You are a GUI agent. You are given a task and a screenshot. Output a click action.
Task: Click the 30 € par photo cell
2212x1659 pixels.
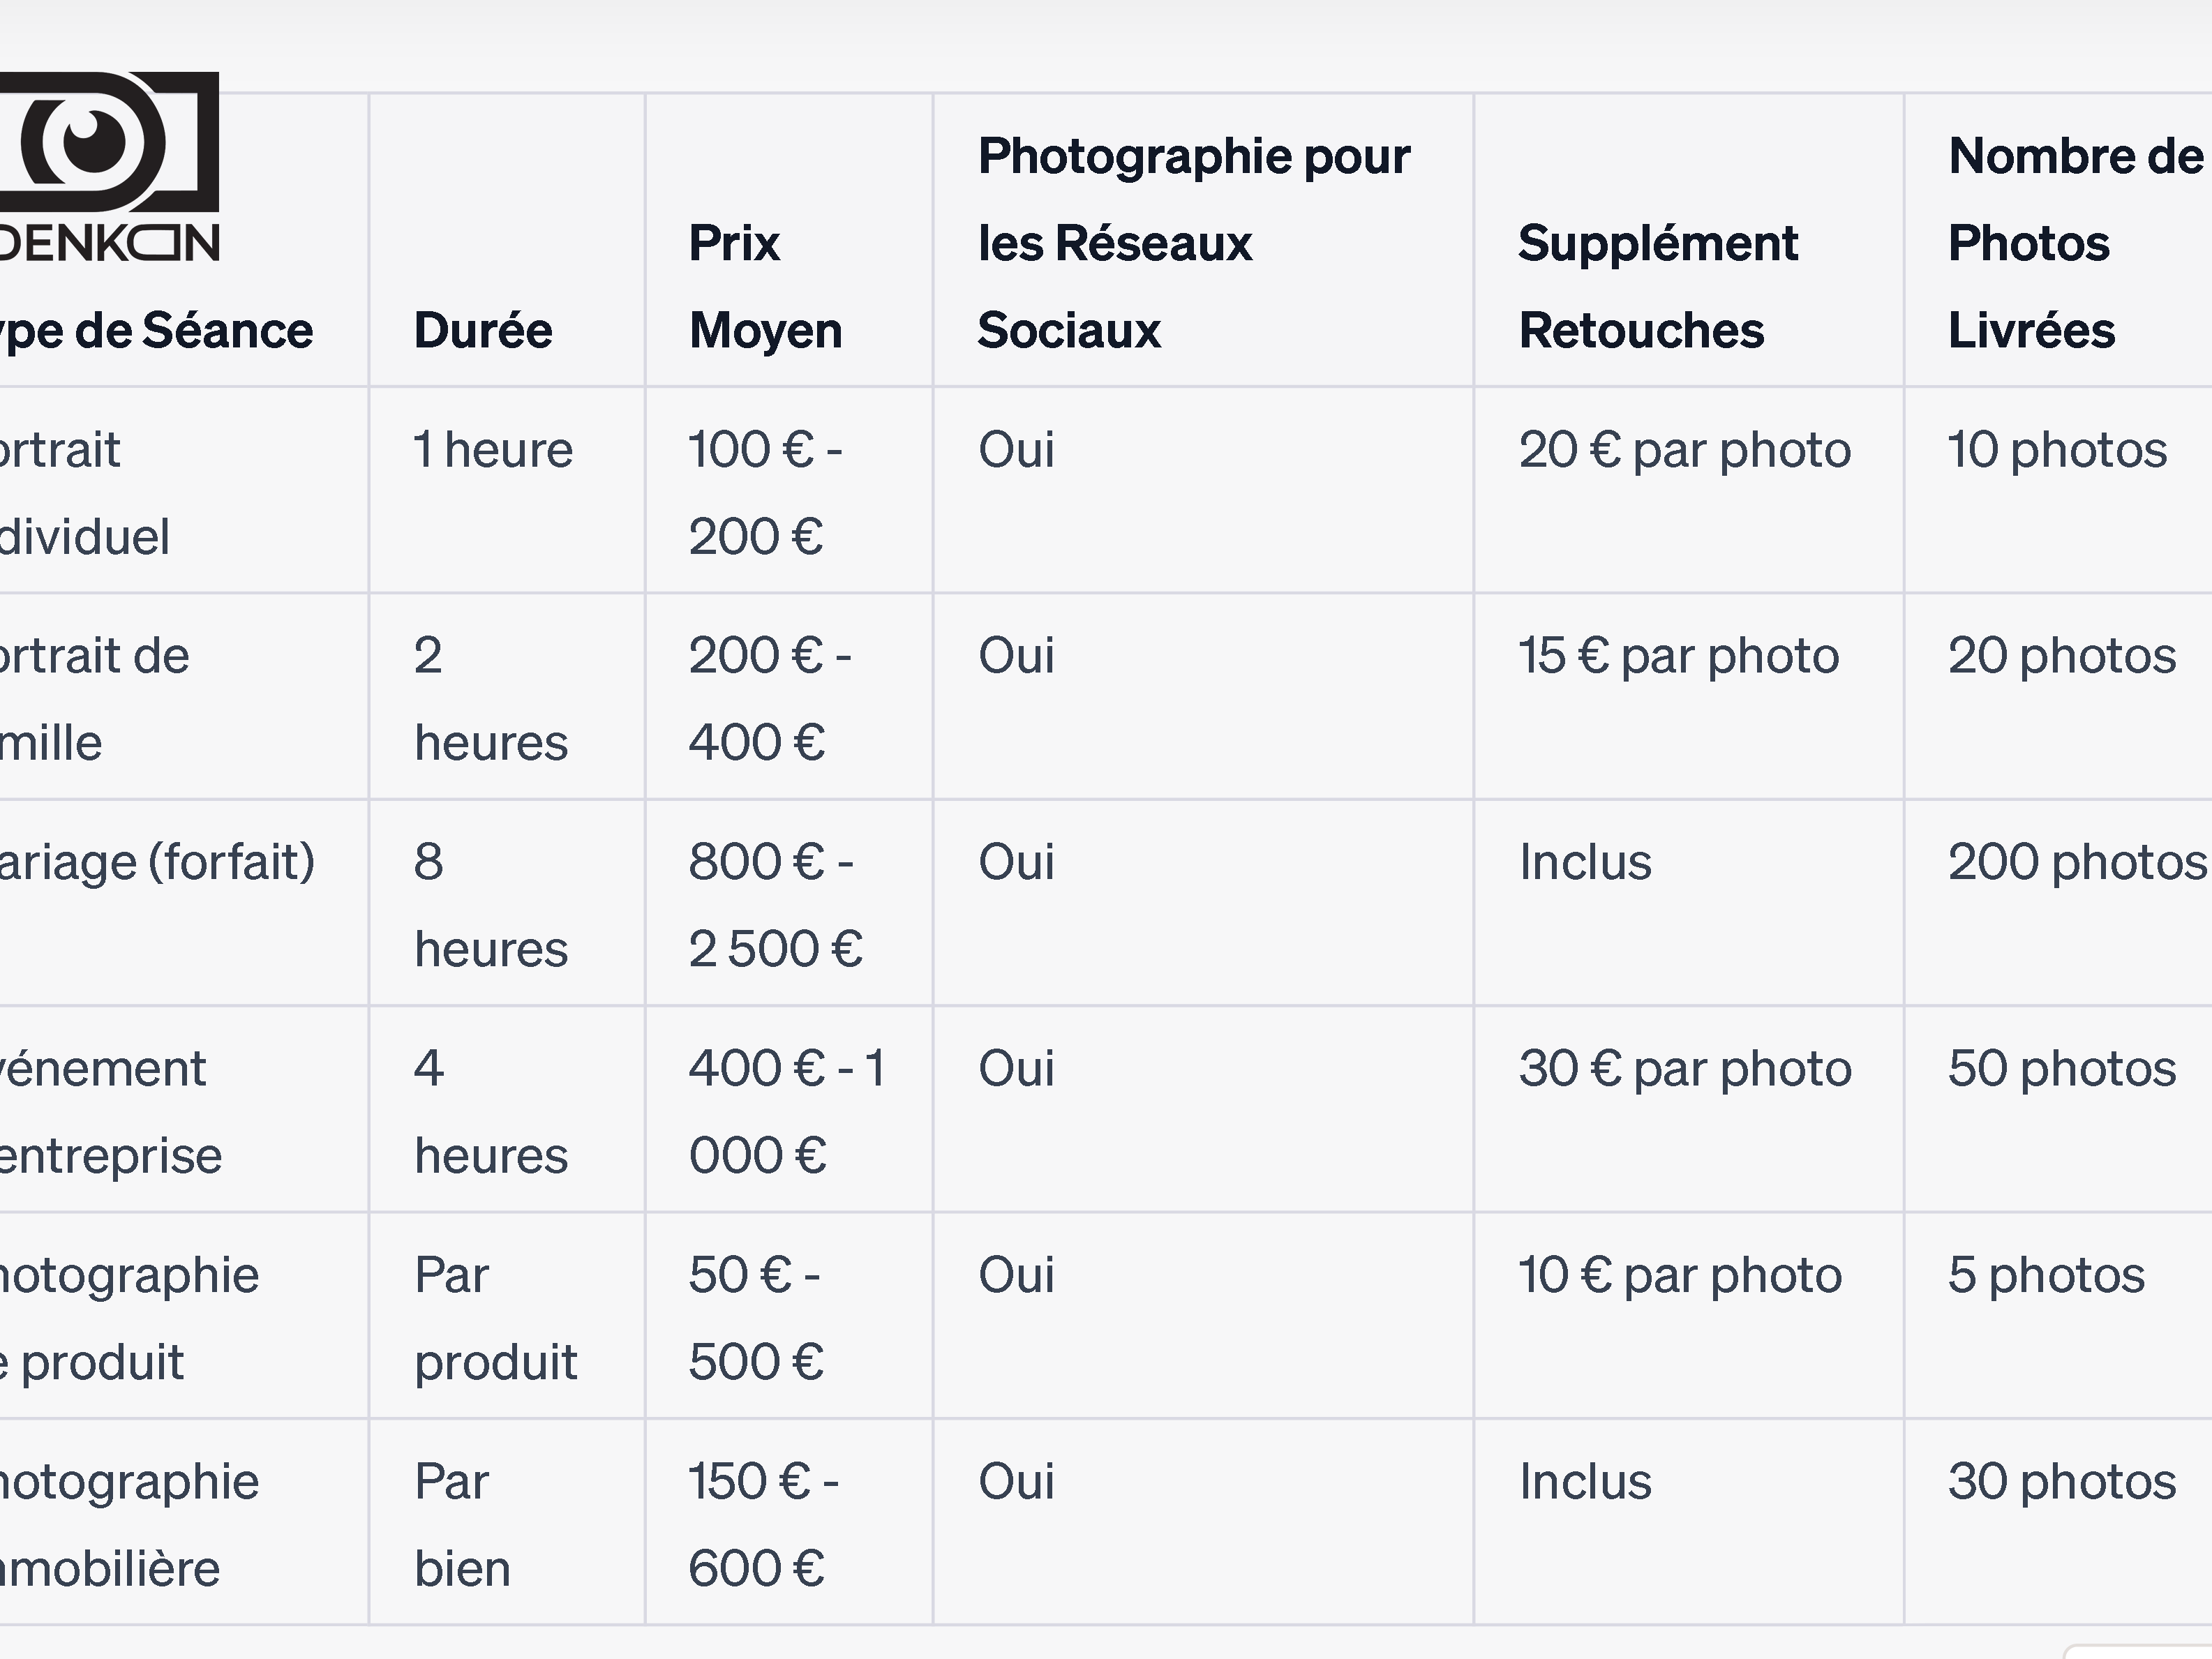1685,1068
